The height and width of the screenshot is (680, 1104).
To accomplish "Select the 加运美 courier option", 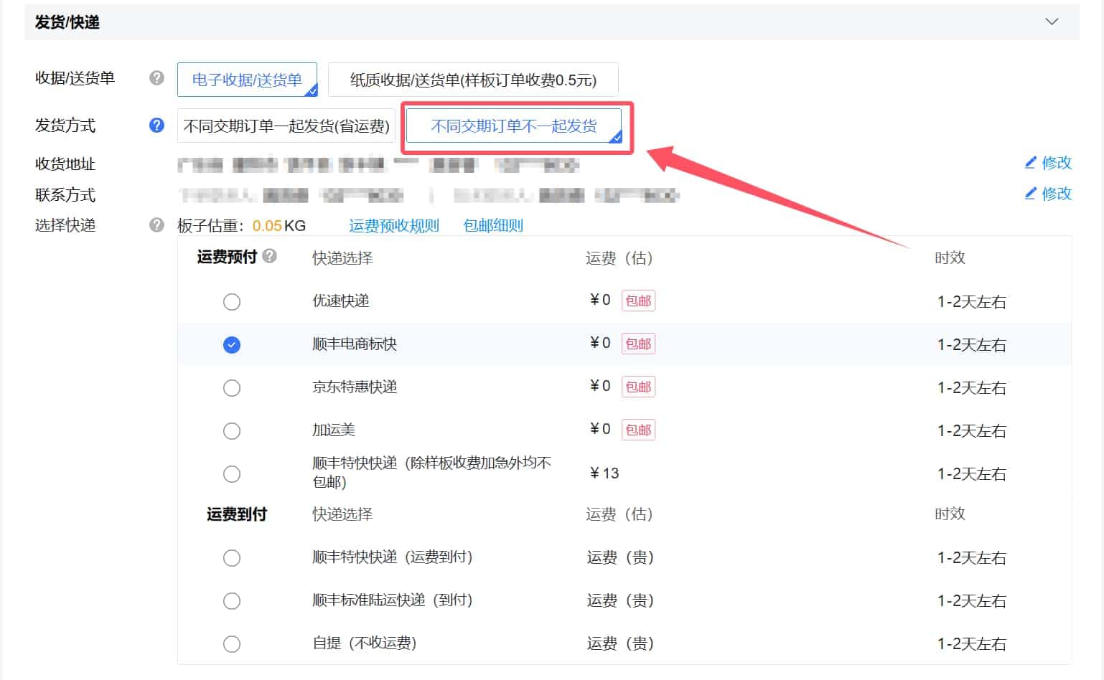I will pos(232,430).
